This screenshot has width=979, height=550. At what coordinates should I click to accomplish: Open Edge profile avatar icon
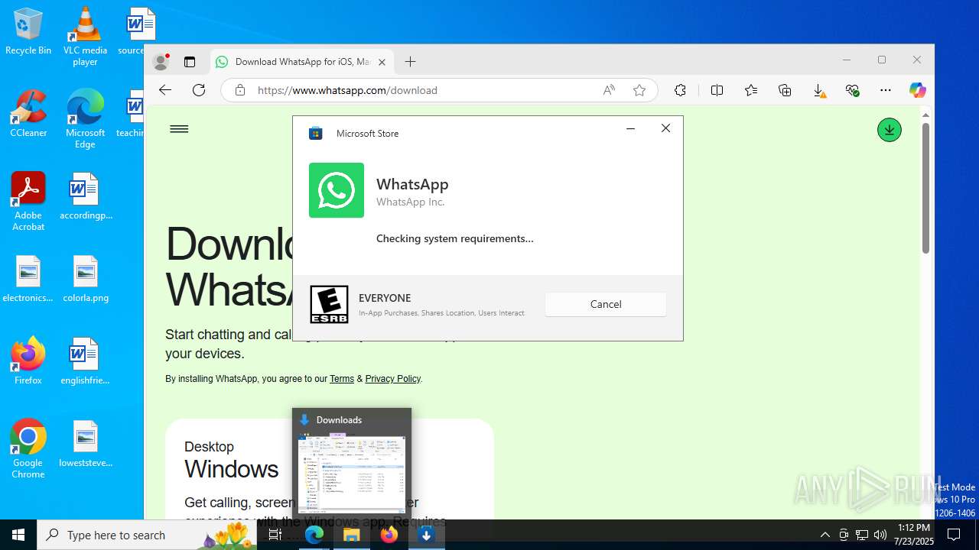161,62
